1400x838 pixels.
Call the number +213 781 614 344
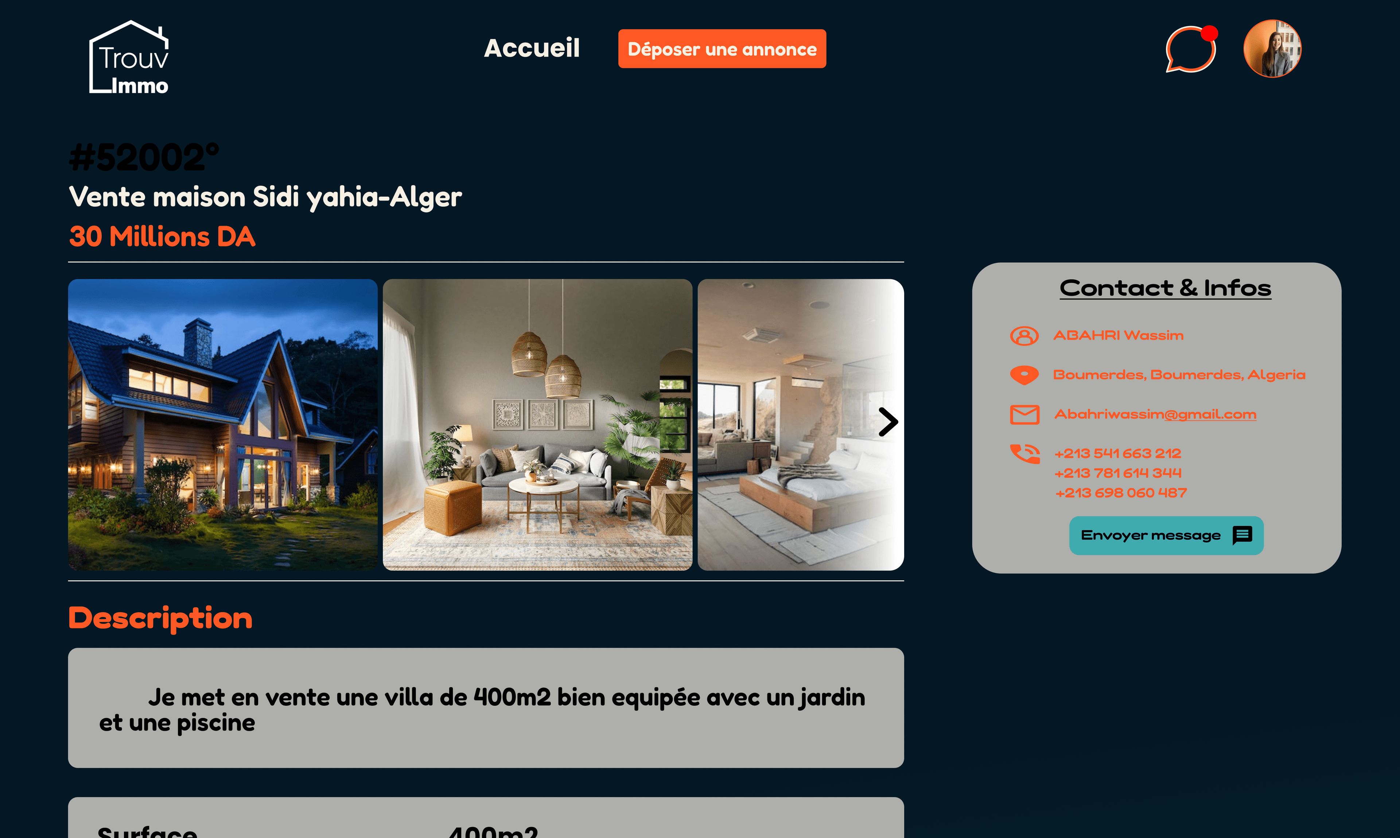click(1117, 473)
